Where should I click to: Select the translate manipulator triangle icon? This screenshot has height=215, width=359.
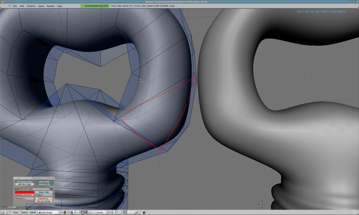point(86,212)
